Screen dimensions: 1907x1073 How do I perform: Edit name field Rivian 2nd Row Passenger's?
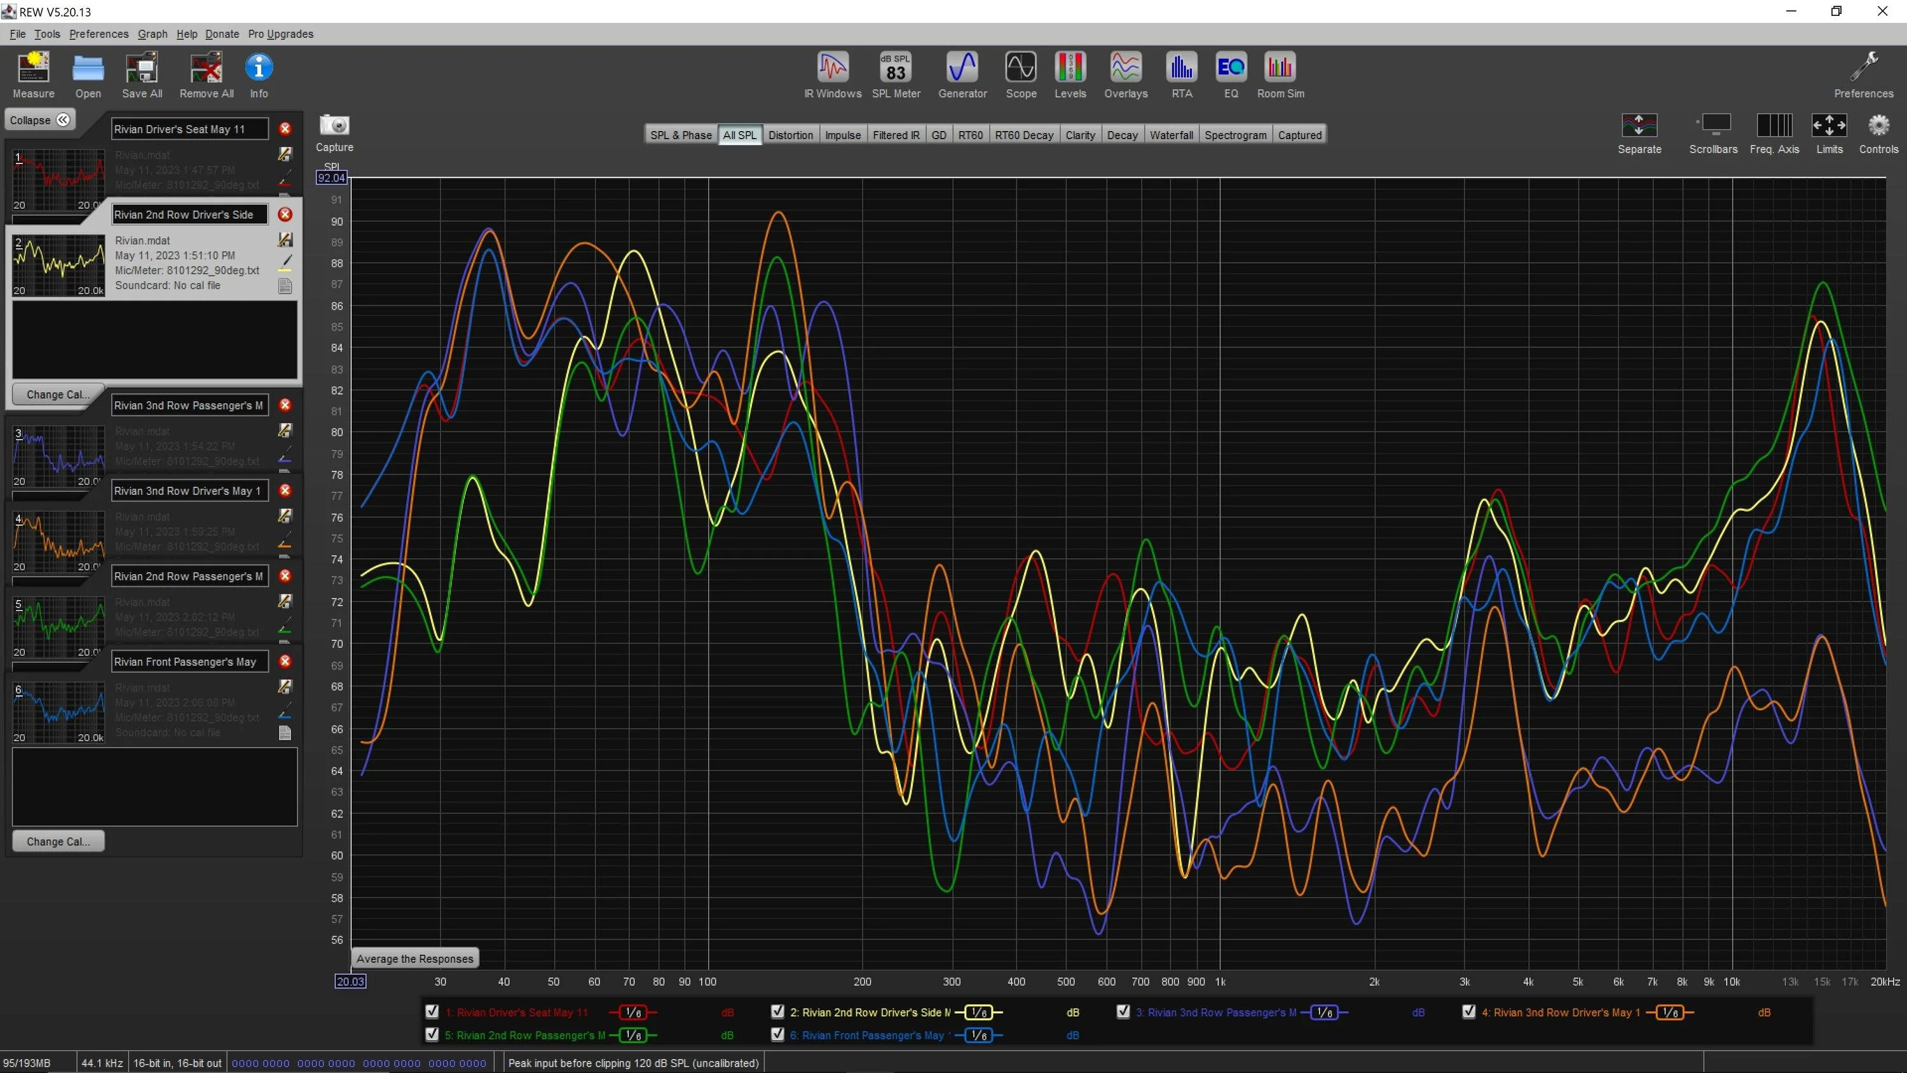[189, 576]
